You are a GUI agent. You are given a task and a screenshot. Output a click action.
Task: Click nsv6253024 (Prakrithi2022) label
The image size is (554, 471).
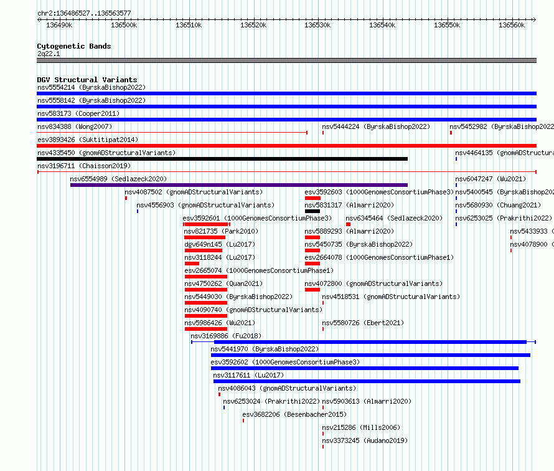[x=271, y=401]
